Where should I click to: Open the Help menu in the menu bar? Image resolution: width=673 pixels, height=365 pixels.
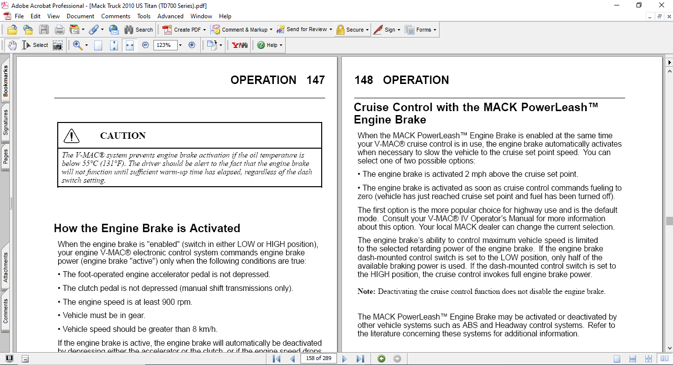[x=225, y=16]
